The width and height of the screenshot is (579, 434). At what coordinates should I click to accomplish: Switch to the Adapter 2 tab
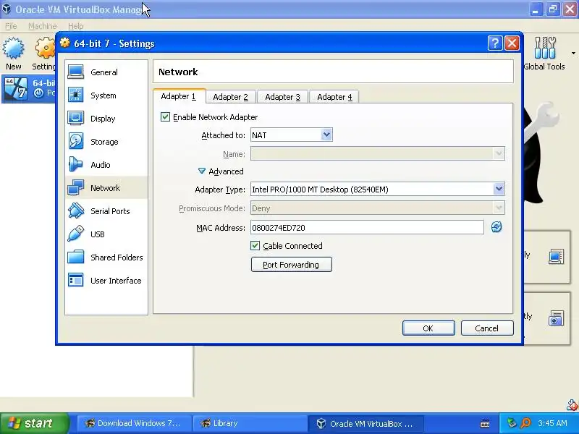[230, 97]
